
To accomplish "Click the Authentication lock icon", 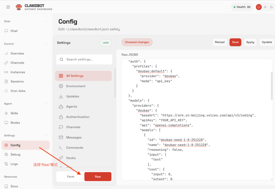I will (61, 117).
